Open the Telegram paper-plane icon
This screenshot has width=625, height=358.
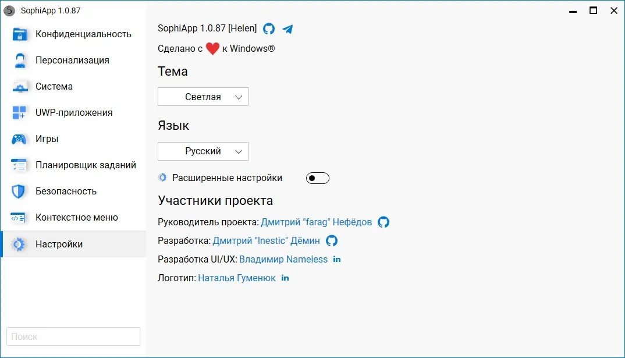pyautogui.click(x=287, y=29)
